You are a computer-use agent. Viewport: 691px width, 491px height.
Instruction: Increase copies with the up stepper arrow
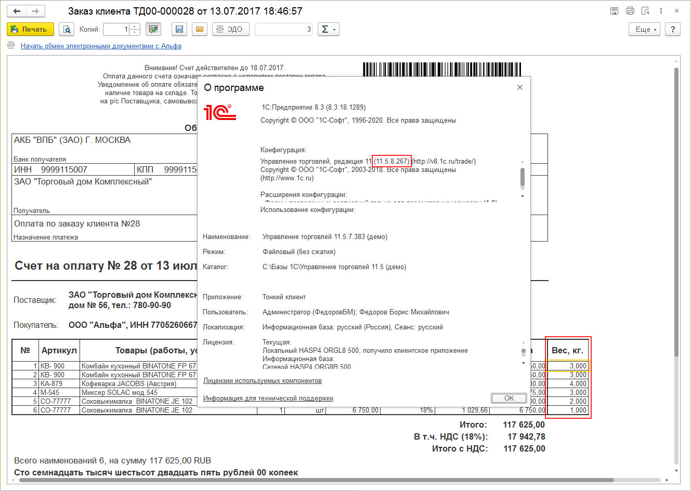pyautogui.click(x=135, y=26)
